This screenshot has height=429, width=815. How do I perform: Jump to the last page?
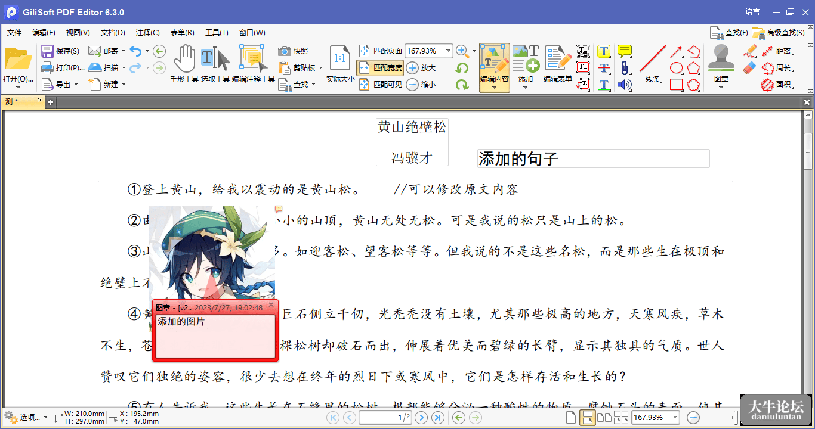click(438, 418)
